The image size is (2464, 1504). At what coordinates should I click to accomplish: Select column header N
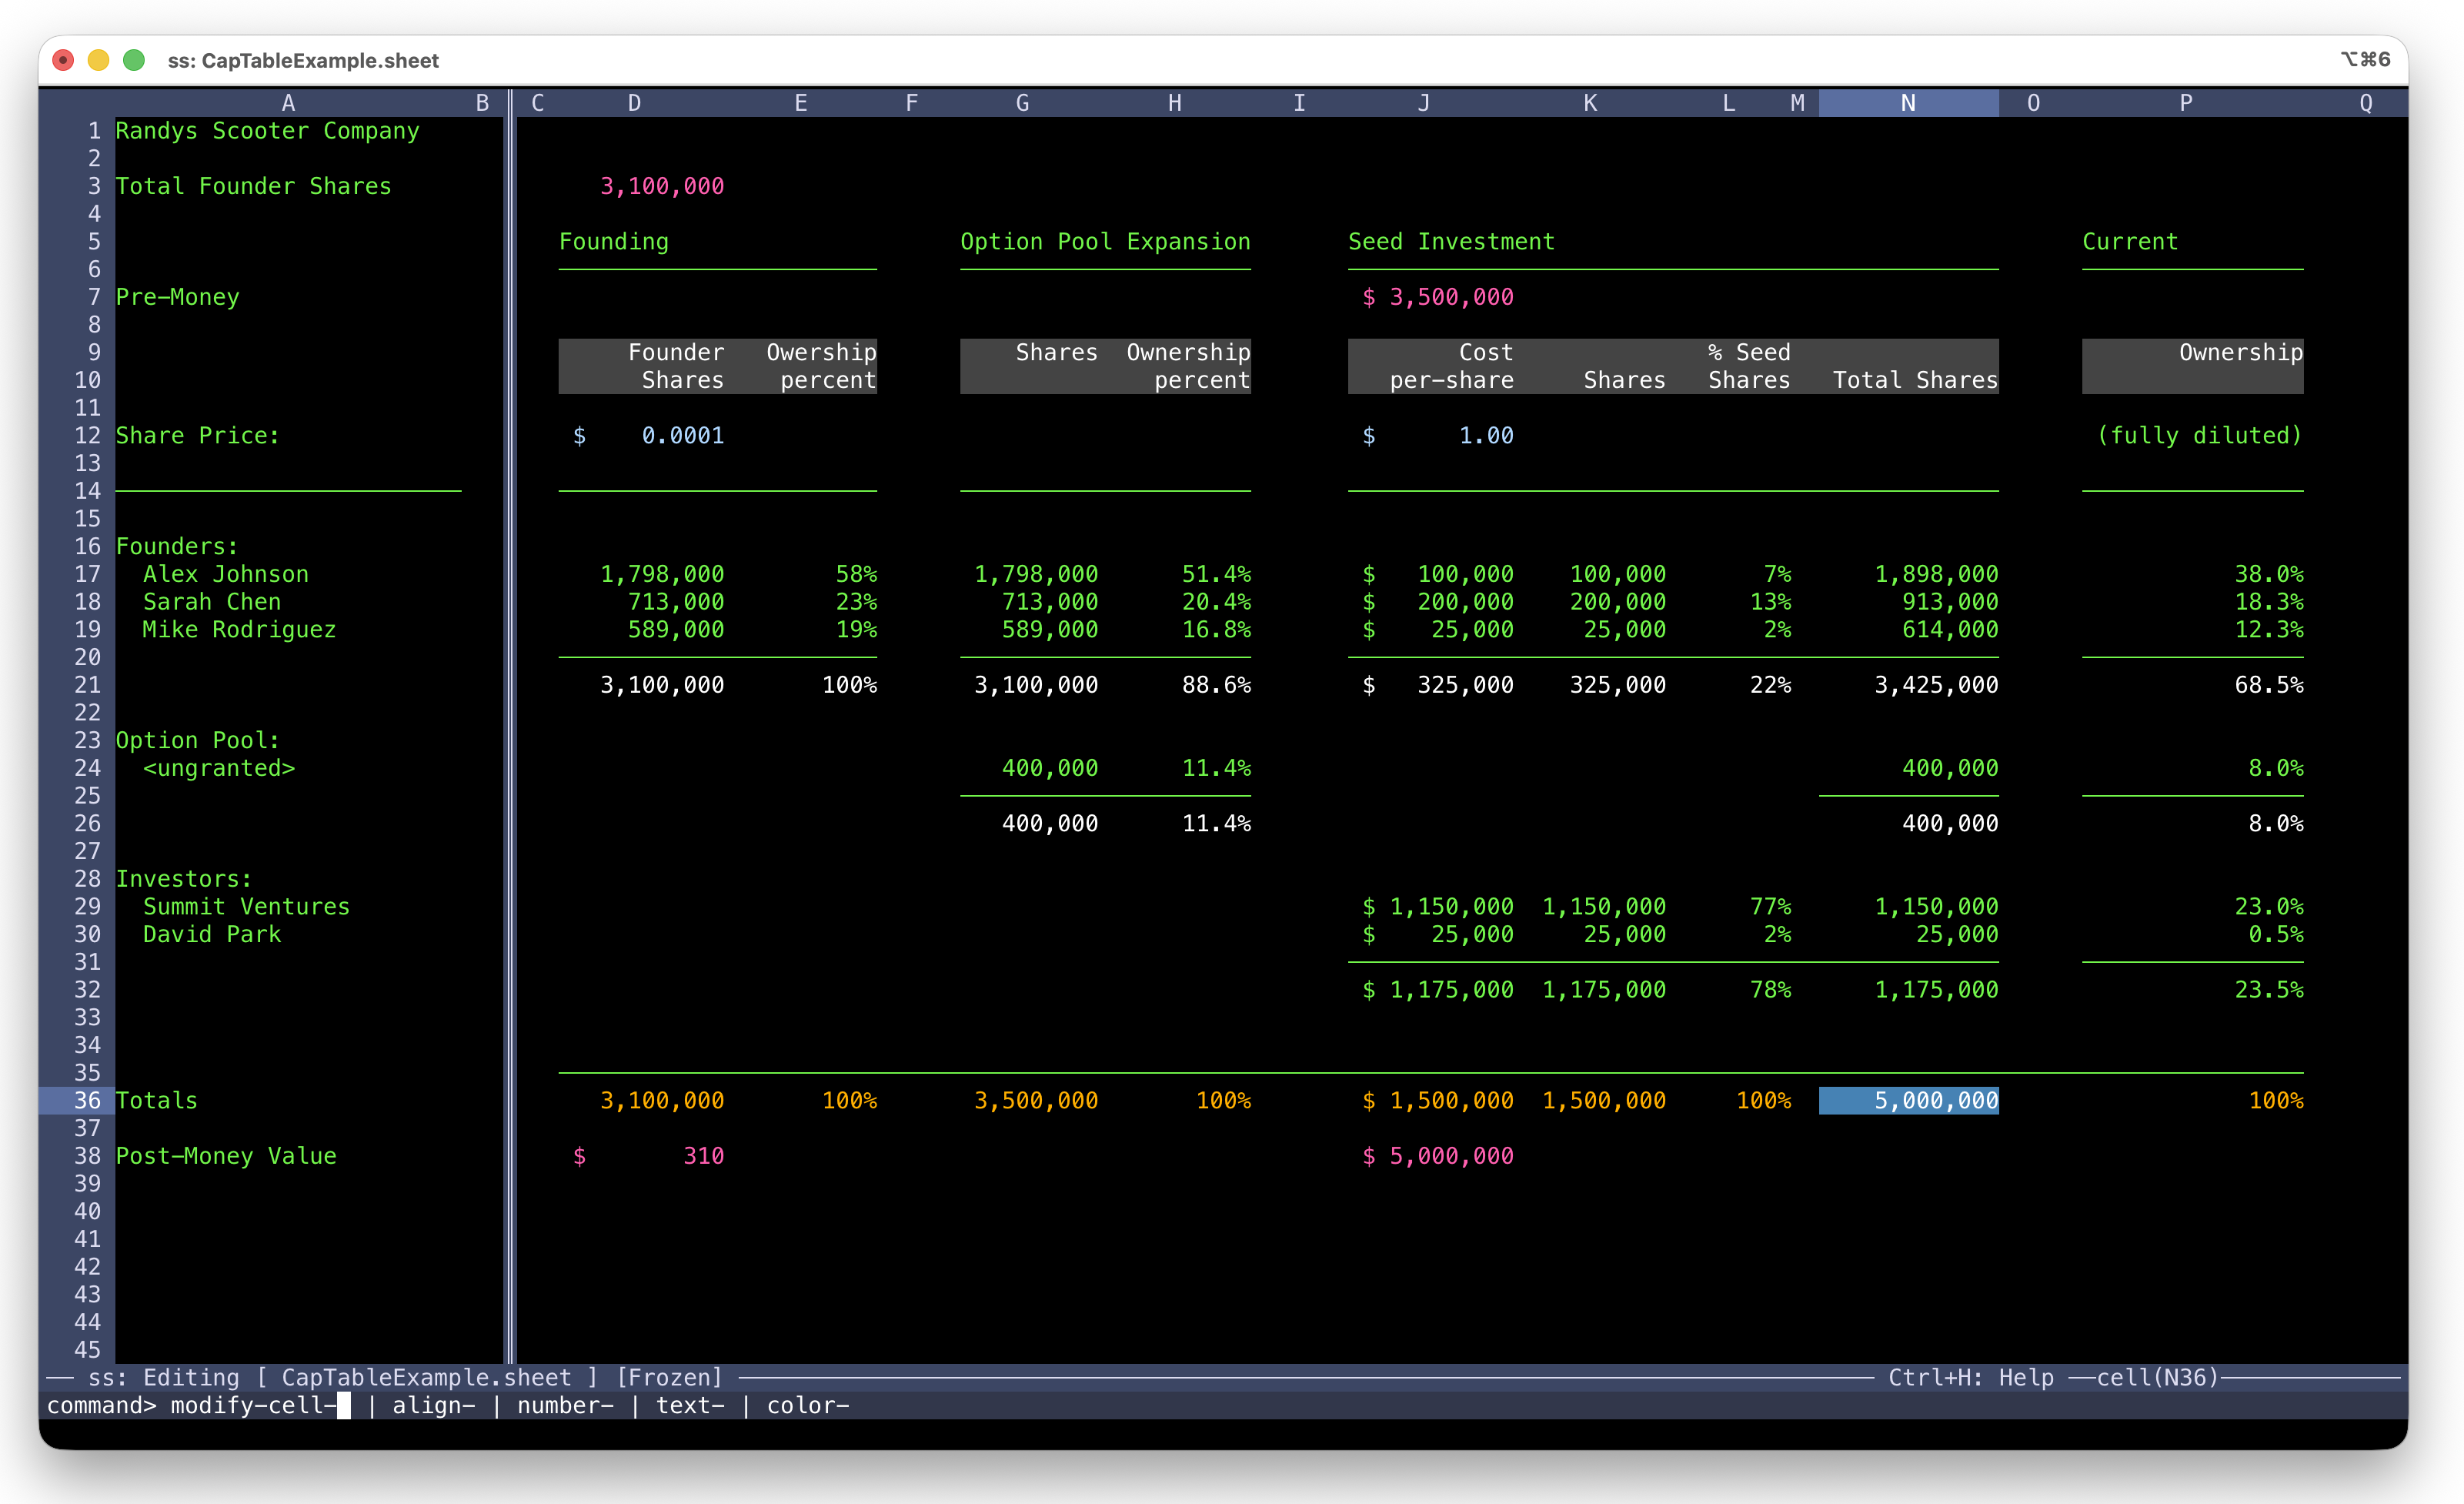(1908, 102)
